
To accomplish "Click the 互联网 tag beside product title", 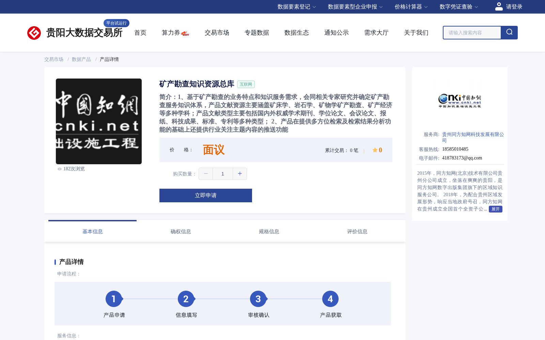I will point(246,84).
